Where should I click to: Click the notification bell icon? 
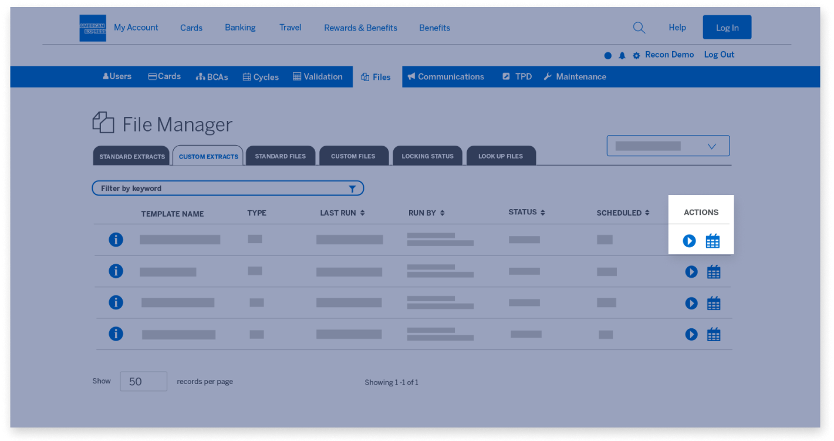point(622,55)
